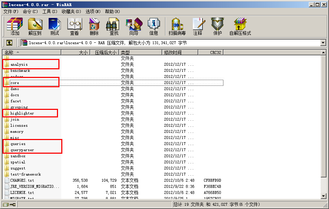
Task: Select the CHANGES.txt file
Action: click(22, 180)
